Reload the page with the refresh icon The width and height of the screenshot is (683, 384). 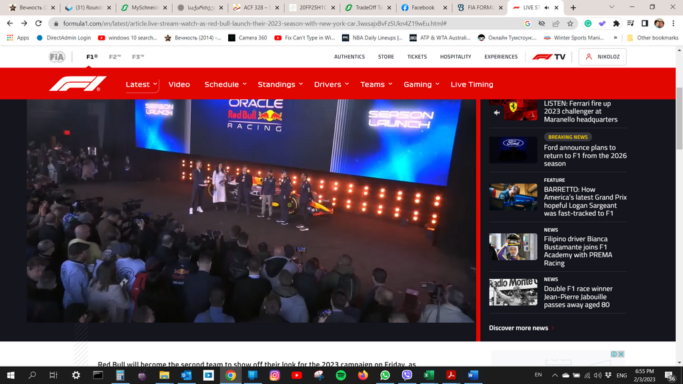38,23
